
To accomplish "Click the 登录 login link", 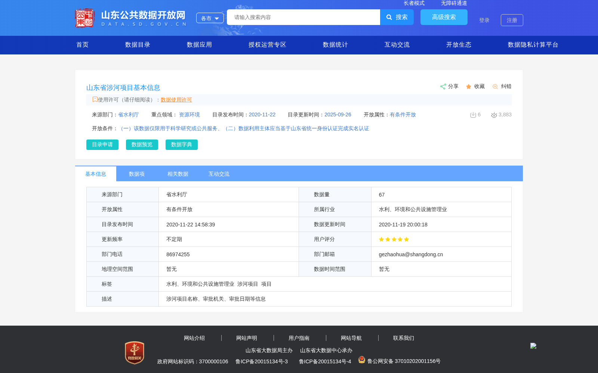I will (x=484, y=20).
